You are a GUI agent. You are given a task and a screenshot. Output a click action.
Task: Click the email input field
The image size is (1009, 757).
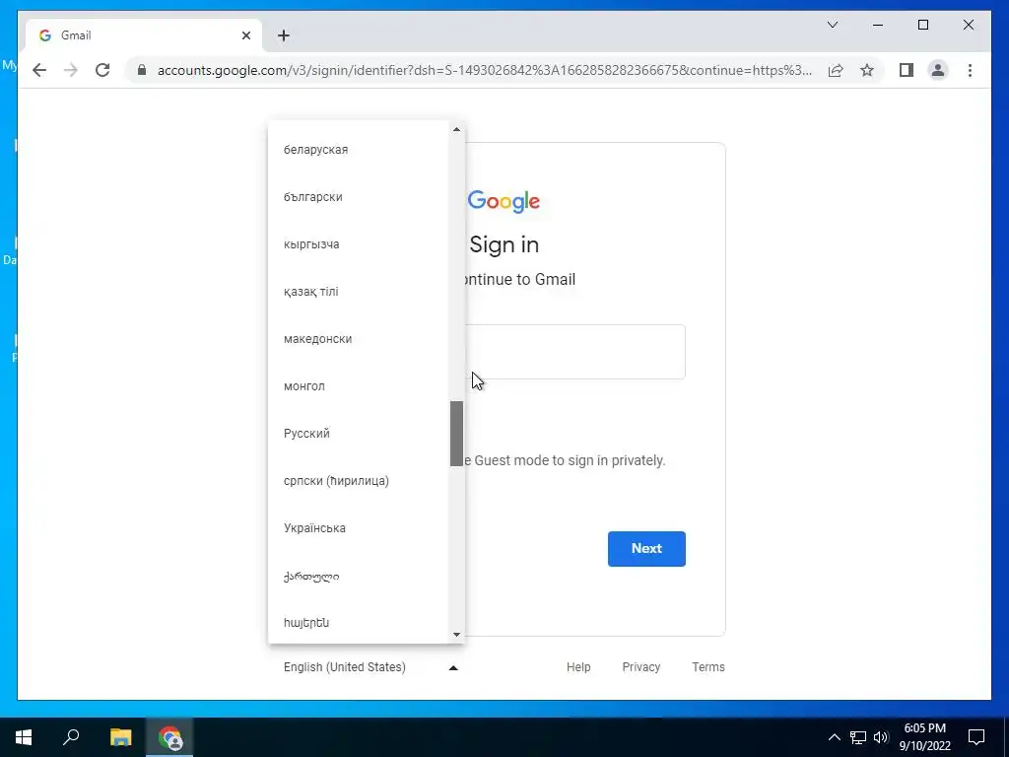(x=572, y=352)
